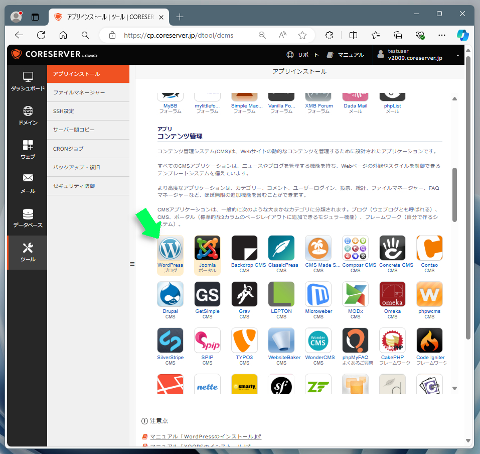Choose the GetSimple CMS icon
Image resolution: width=480 pixels, height=454 pixels.
coord(207,294)
